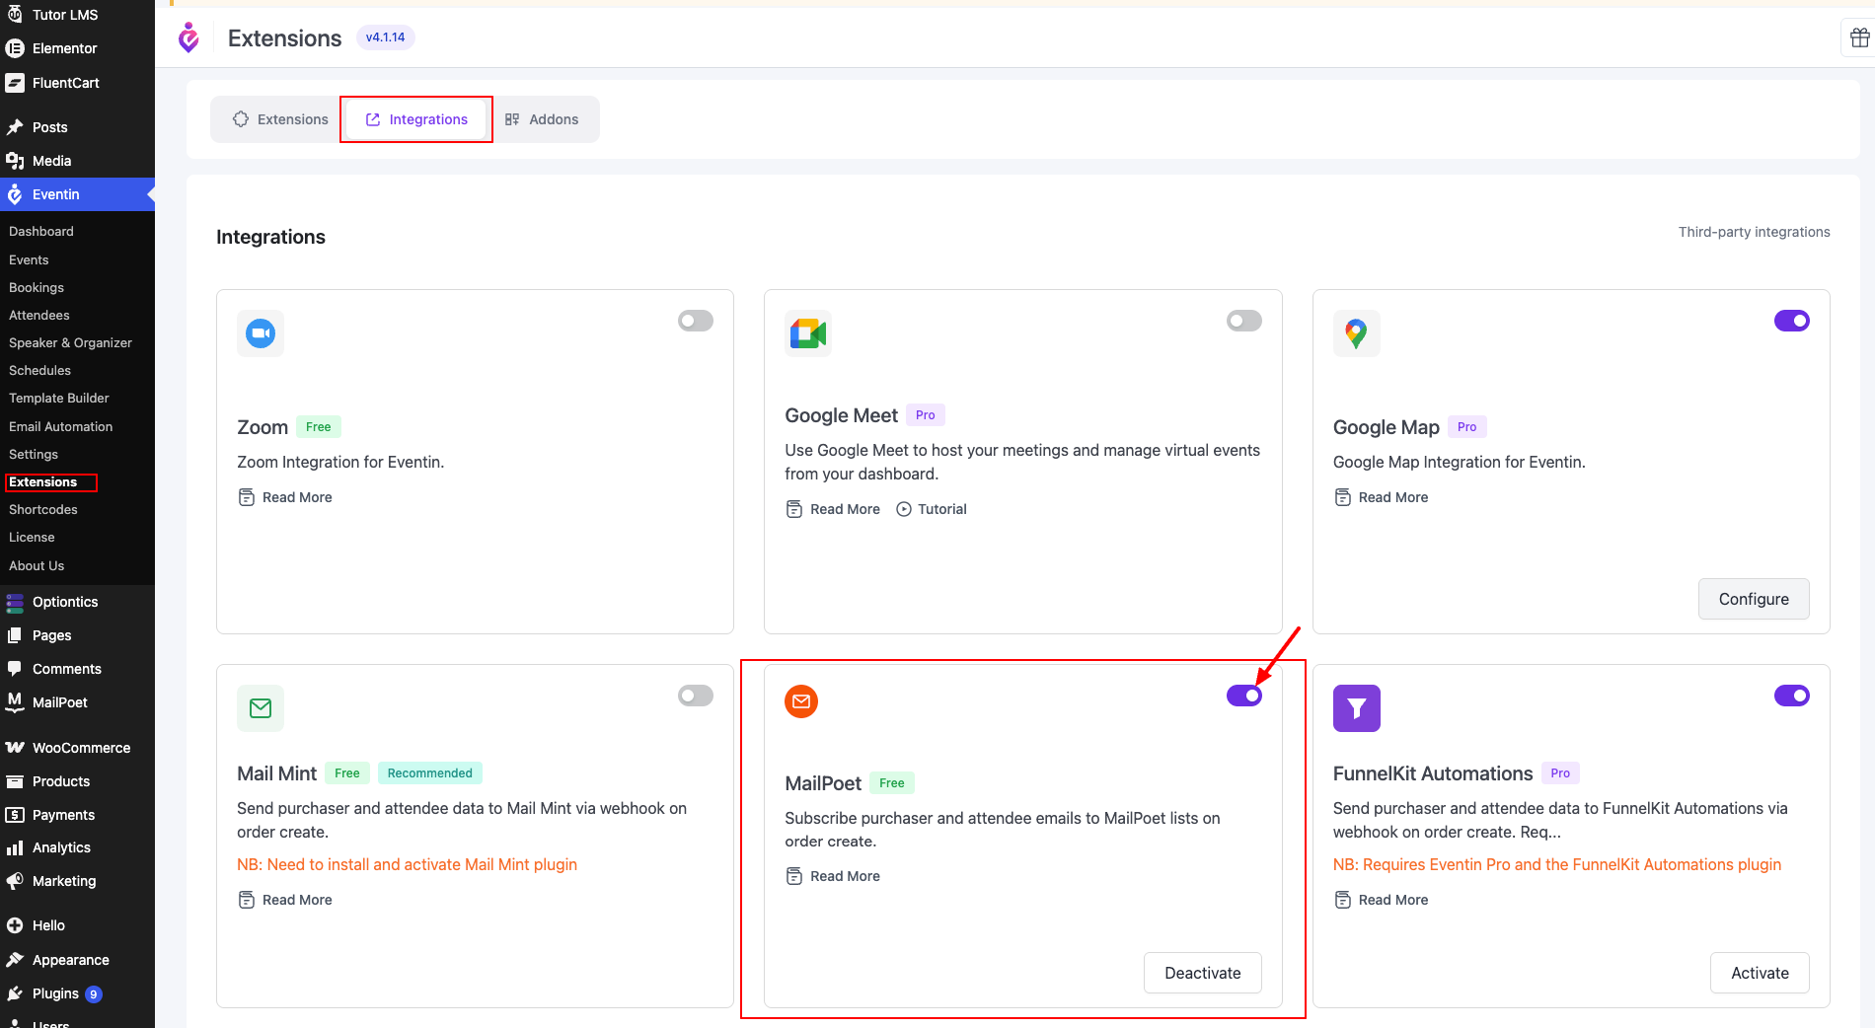1875x1028 pixels.
Task: Click the v4.1.14 version badge
Action: 385,37
